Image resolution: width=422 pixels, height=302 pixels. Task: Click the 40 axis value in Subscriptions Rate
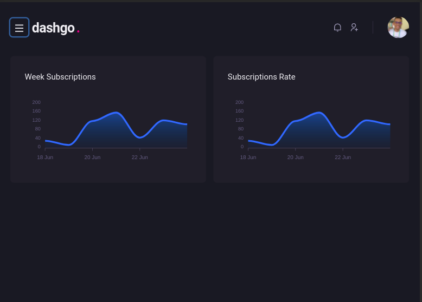pos(241,138)
